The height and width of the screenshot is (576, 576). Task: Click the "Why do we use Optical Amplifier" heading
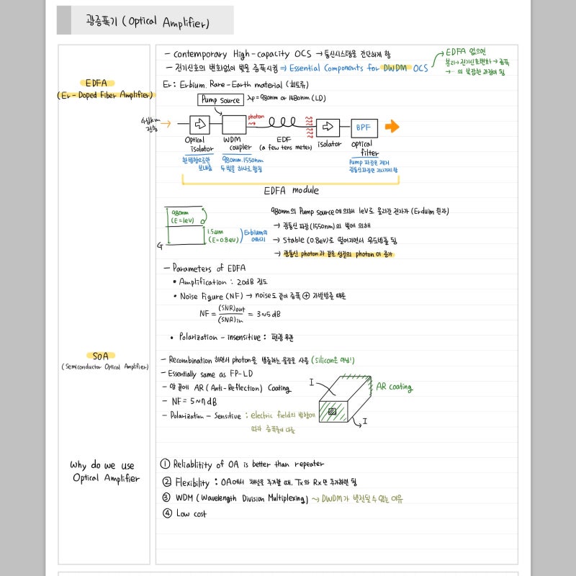click(105, 472)
